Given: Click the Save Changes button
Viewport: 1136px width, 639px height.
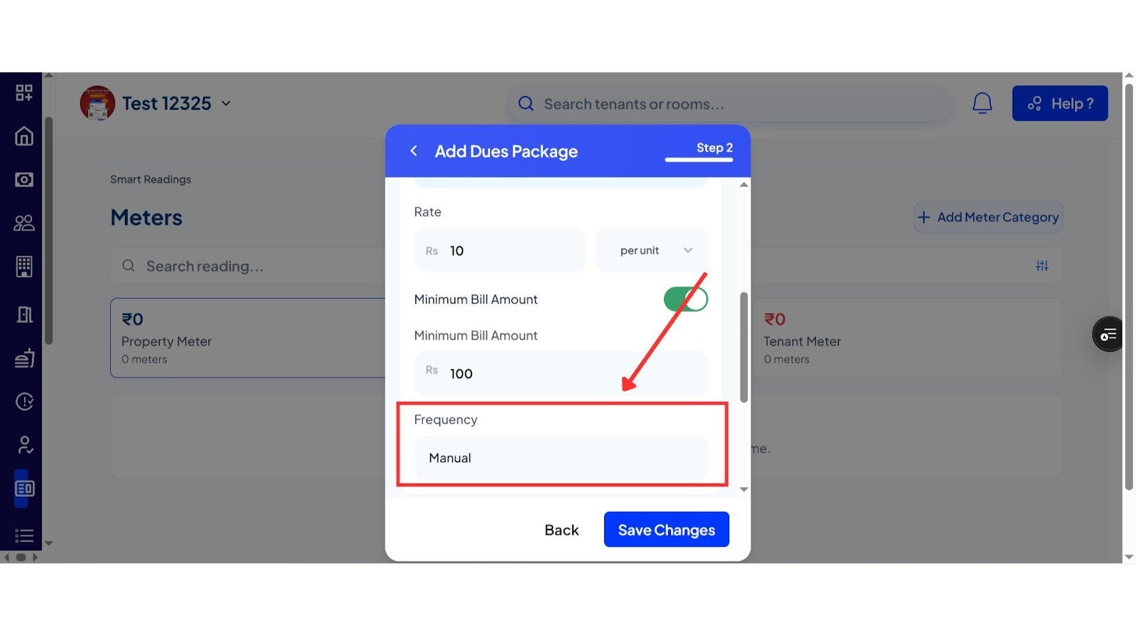Looking at the screenshot, I should pos(666,530).
